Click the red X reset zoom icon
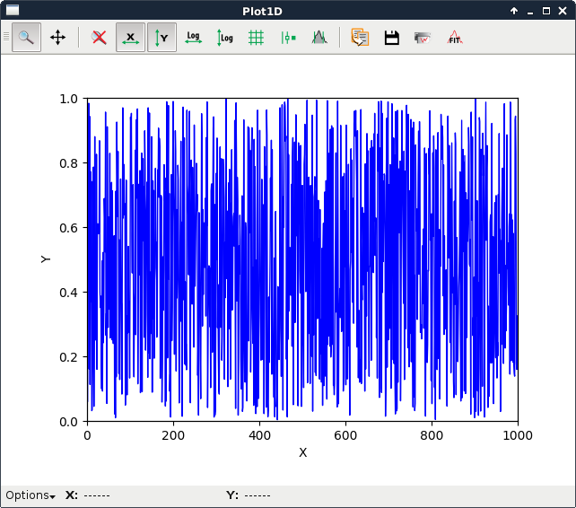 (x=100, y=38)
